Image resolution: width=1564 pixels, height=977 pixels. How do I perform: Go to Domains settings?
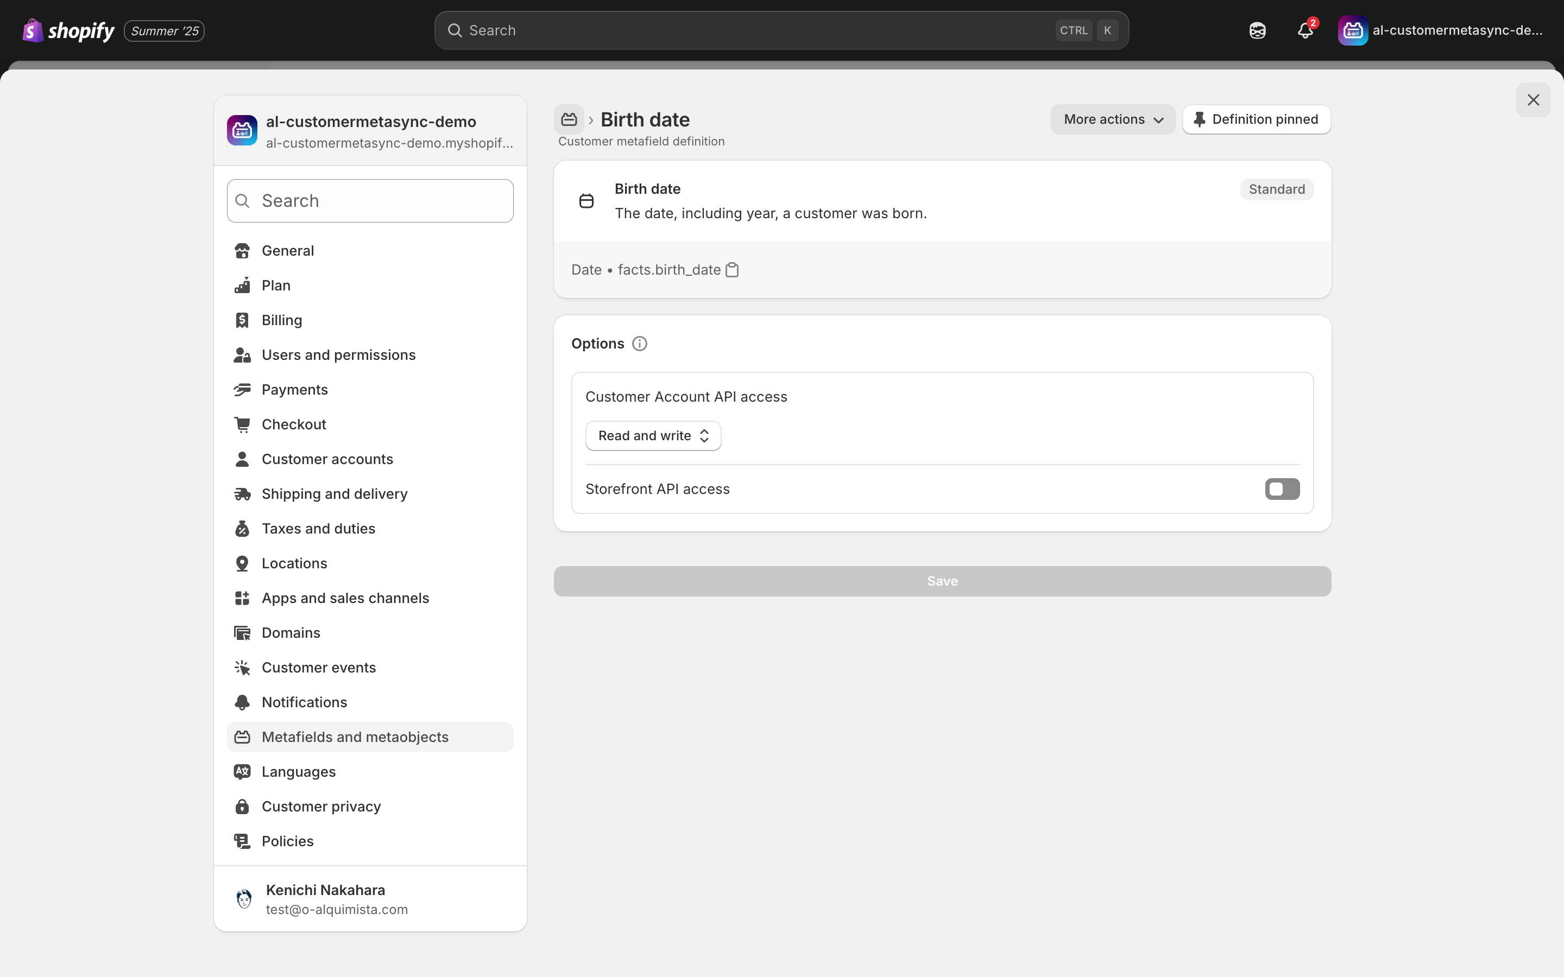click(370, 633)
